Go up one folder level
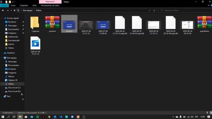212x119 pixels. (15, 10)
